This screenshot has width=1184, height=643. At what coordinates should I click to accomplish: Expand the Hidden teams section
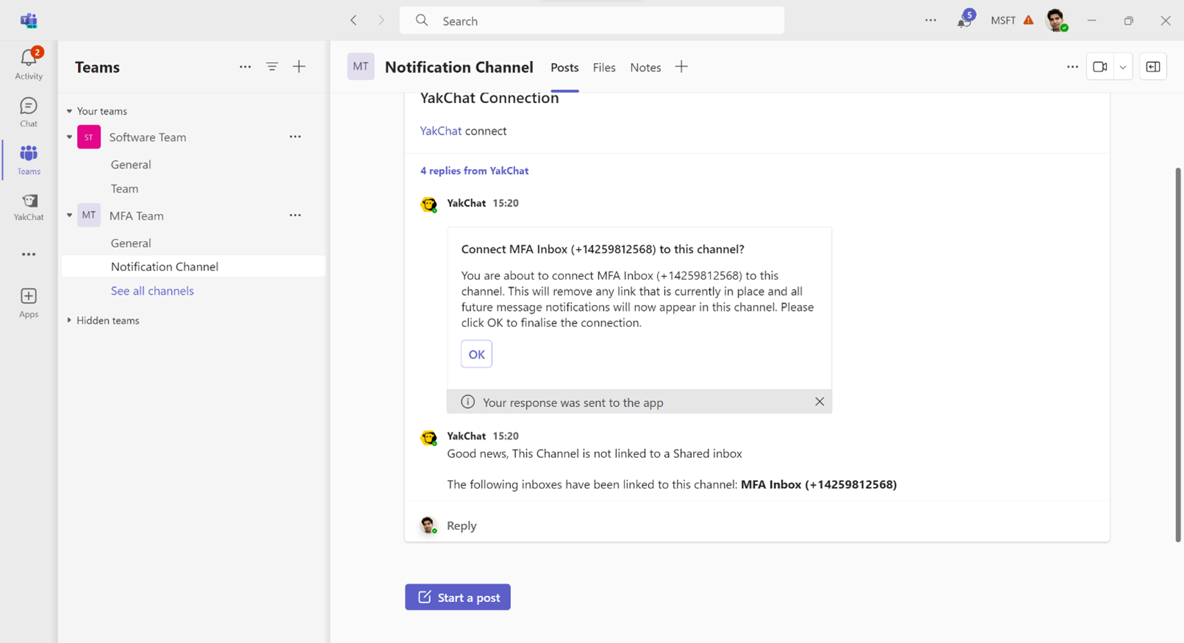69,320
